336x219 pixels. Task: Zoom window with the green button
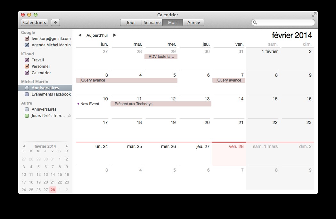click(36, 15)
